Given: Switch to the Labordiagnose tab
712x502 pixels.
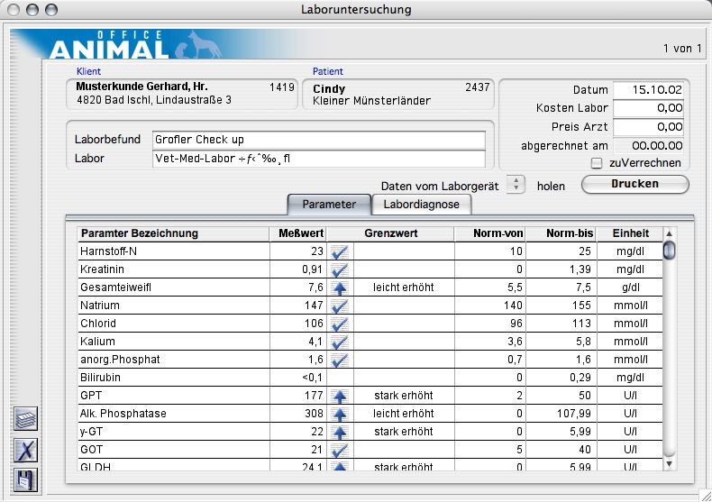Looking at the screenshot, I should coord(422,205).
